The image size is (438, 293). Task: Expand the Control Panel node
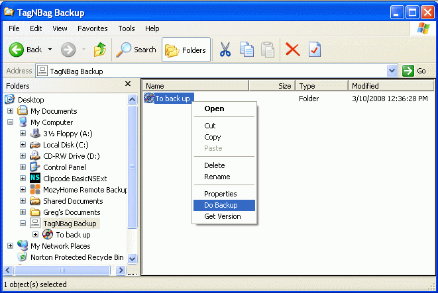23,167
